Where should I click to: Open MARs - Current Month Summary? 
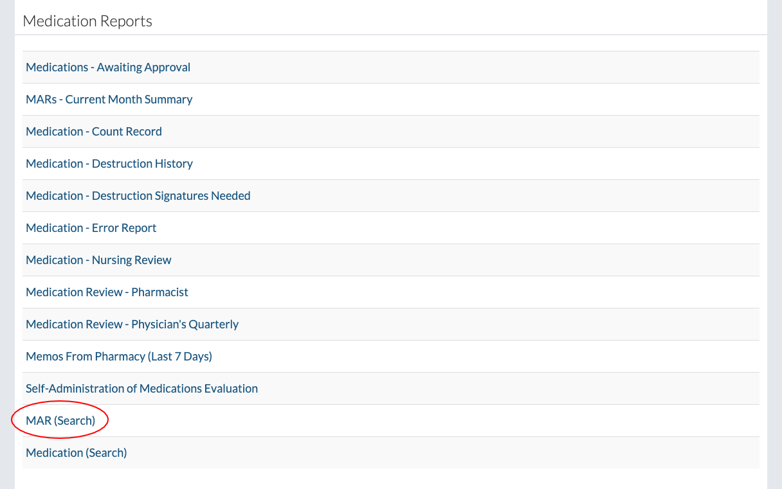(109, 100)
